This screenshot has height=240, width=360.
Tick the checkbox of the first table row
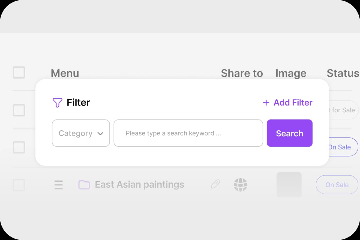click(19, 110)
